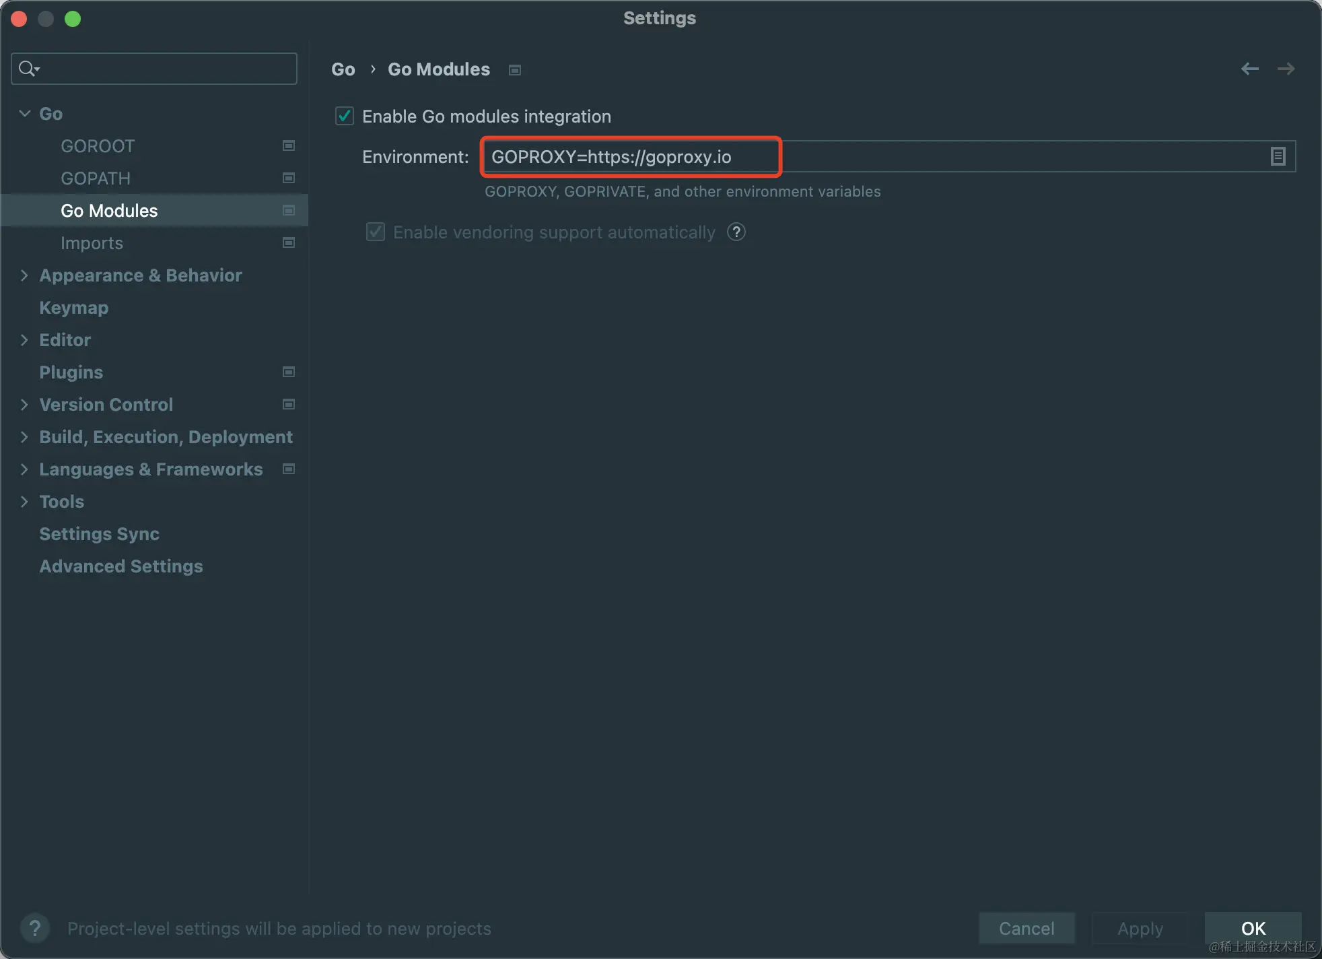Toggle Enable vendoring support automatically checkbox
This screenshot has width=1322, height=959.
(x=376, y=232)
